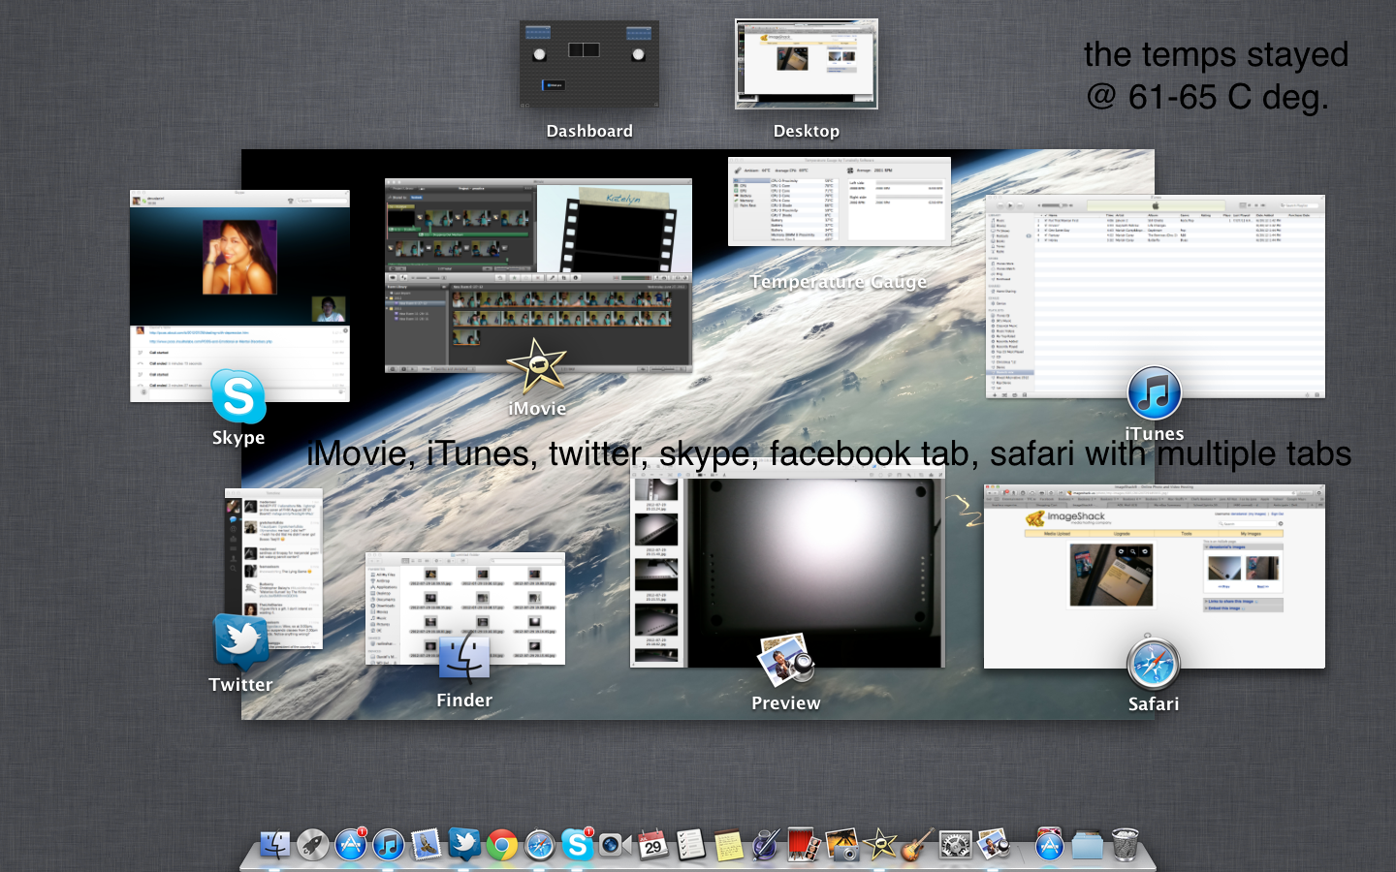Viewport: 1396px width, 872px height.
Task: Click iMovie star icon in Dock
Action: 879,845
